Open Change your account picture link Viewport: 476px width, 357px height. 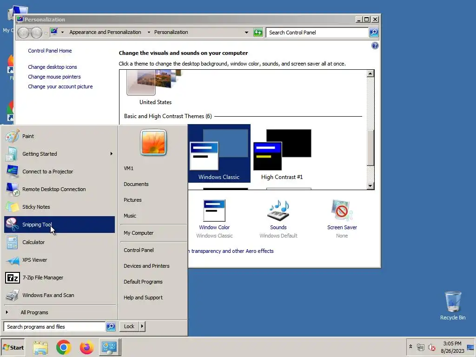click(x=60, y=86)
